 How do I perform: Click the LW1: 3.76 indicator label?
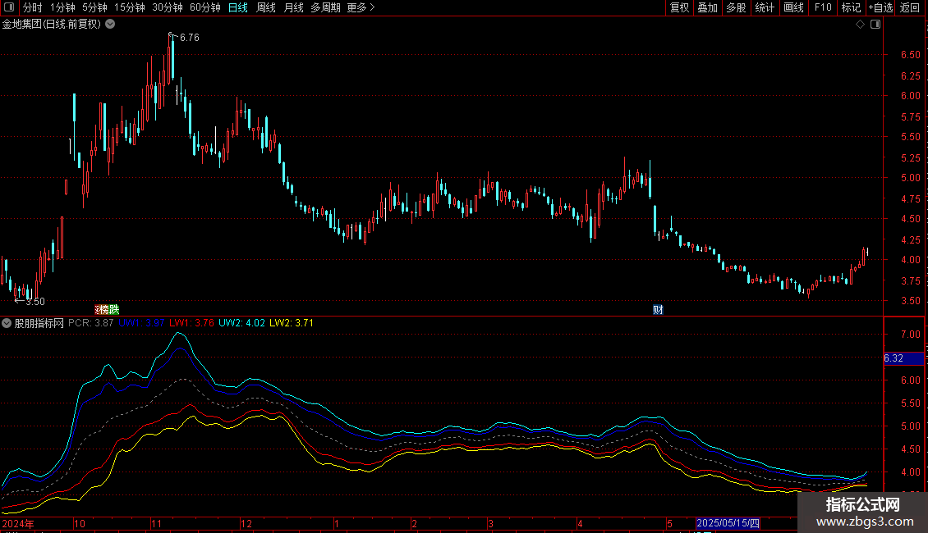pyautogui.click(x=191, y=323)
